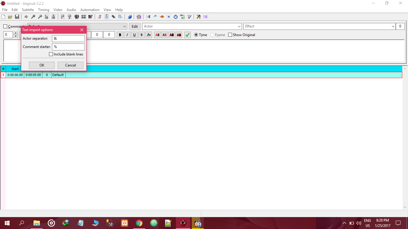Screen dimensions: 408x229
Task: Select subtitle line 1 in the grid
Action: 201,75
